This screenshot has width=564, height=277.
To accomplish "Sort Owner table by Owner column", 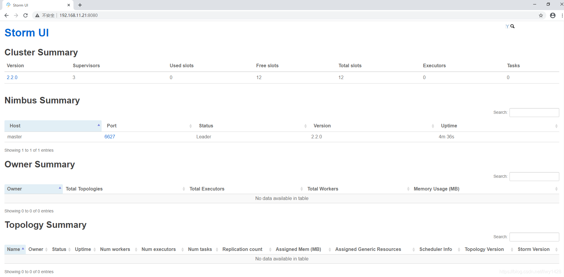I will coord(33,189).
